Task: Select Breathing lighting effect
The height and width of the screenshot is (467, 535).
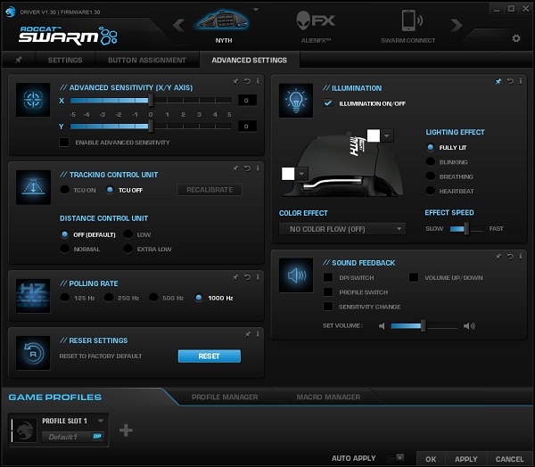Action: [x=431, y=176]
